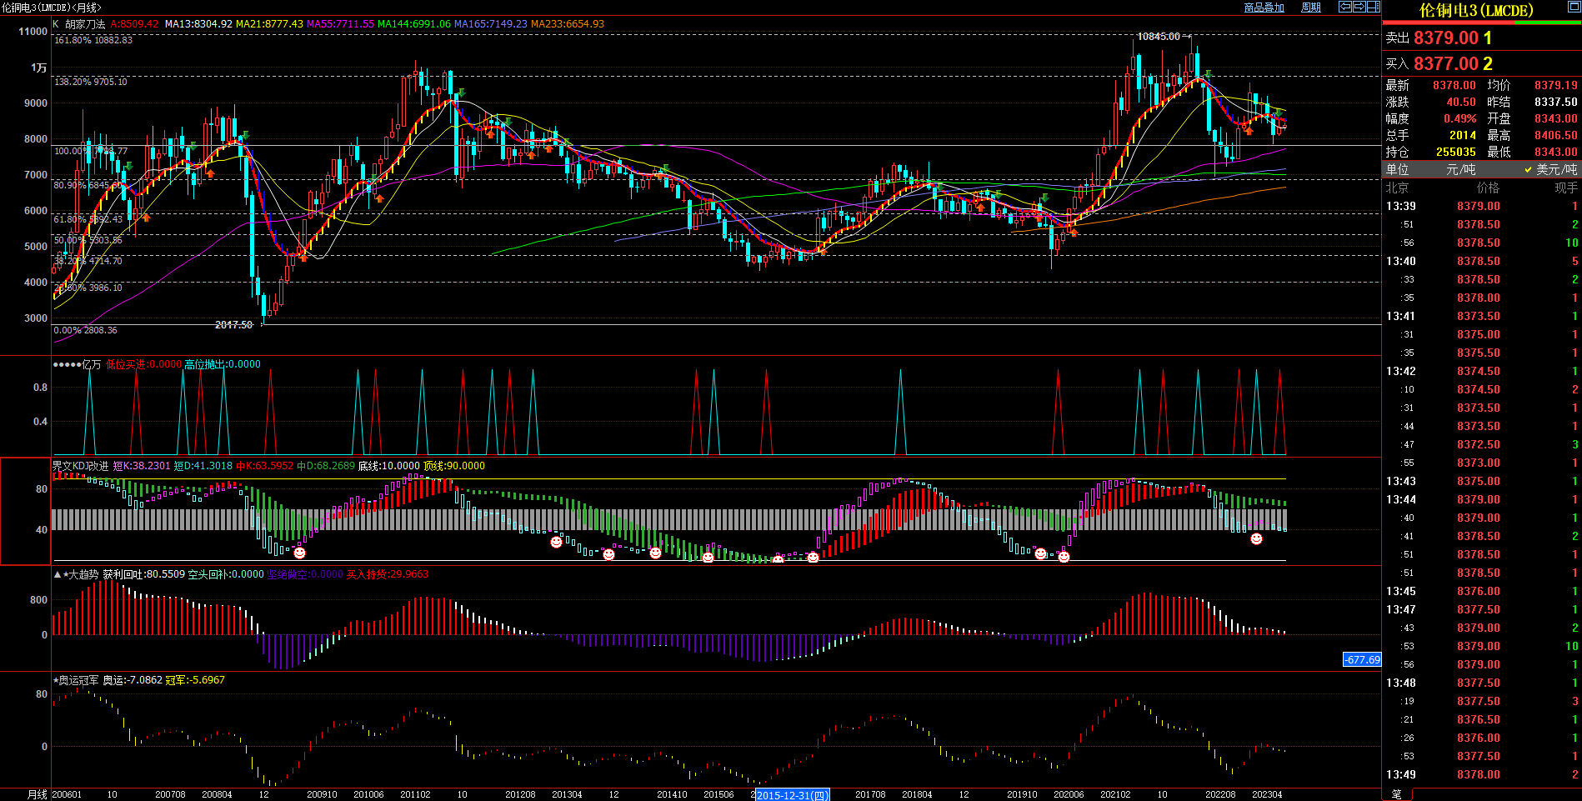
Task: Open the 商品叠加 overlay link
Action: 1264,8
